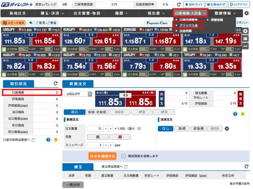Toggle the lock icon on EUR/JPY panel
253x189 pixels.
click(x=64, y=49)
